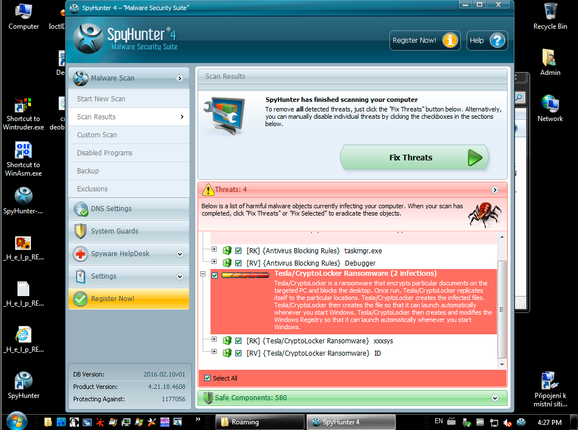Expand the Spyware HelpDesk menu arrow

click(x=180, y=254)
